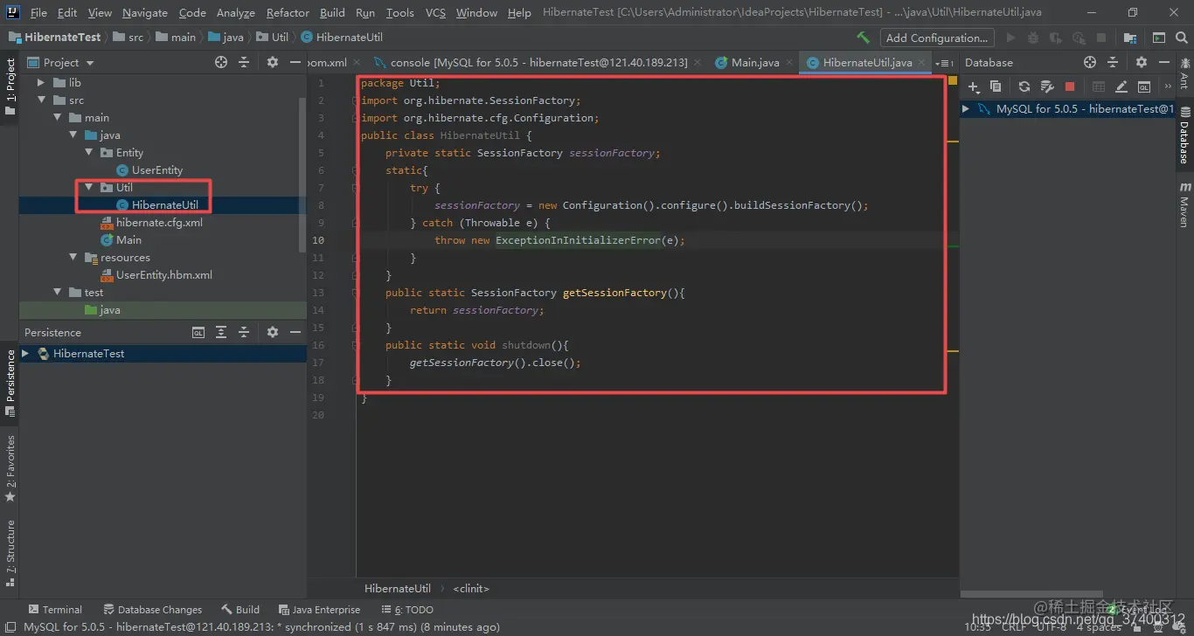Hide the Database panel
The height and width of the screenshot is (636, 1194).
[1163, 62]
